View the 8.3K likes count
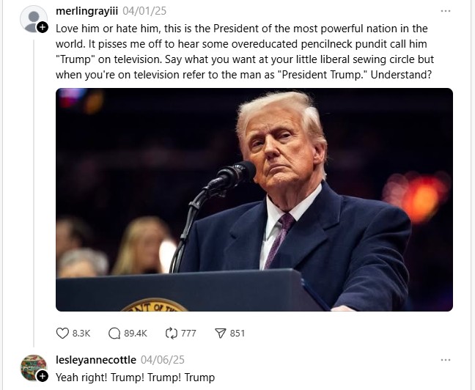The width and height of the screenshot is (475, 390). coord(81,333)
